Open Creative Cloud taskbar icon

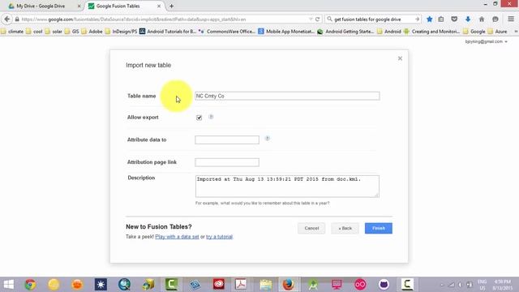pyautogui.click(x=218, y=285)
